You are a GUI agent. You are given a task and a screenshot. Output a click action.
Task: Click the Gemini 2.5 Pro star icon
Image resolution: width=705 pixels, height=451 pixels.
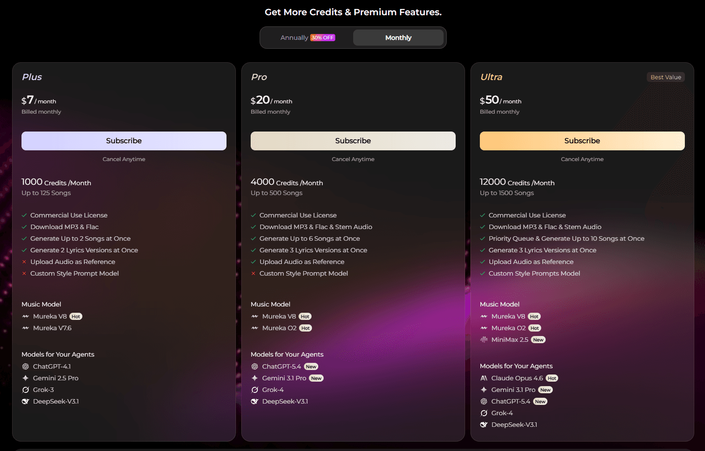pos(26,378)
